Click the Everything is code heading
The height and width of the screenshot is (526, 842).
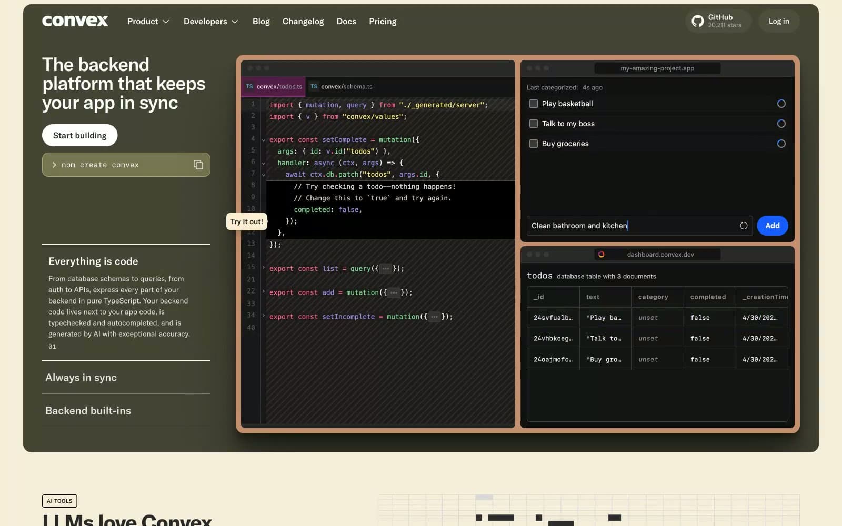coord(93,261)
